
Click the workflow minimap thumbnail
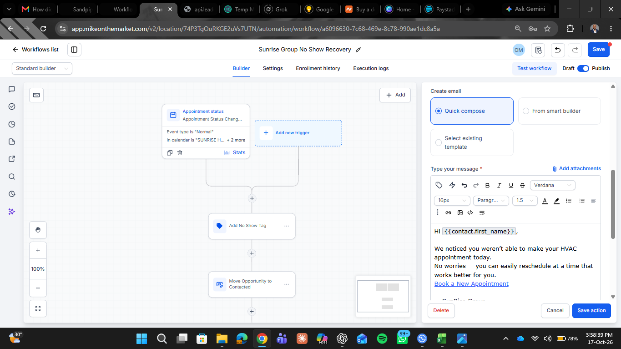tap(383, 296)
